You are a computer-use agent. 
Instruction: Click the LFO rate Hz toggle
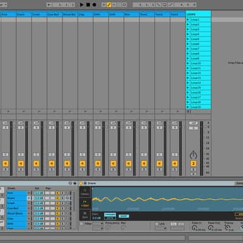click(173, 224)
